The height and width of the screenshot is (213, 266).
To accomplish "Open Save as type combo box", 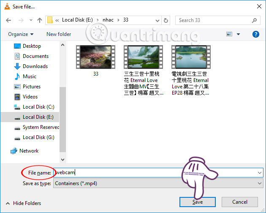I will click(158, 183).
